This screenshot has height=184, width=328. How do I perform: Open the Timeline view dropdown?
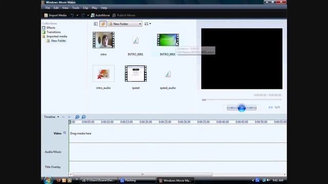(x=51, y=117)
